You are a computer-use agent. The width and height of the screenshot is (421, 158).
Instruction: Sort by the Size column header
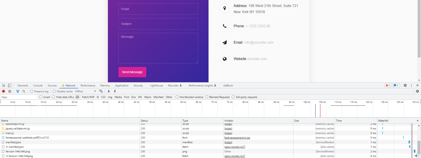pos(314,121)
